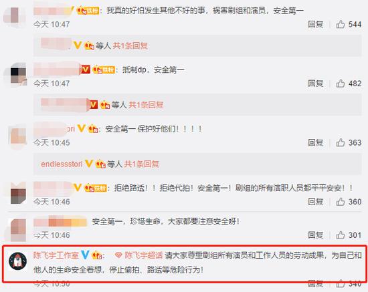
Task: Reply to the 抵制dp comment
Action: point(315,84)
